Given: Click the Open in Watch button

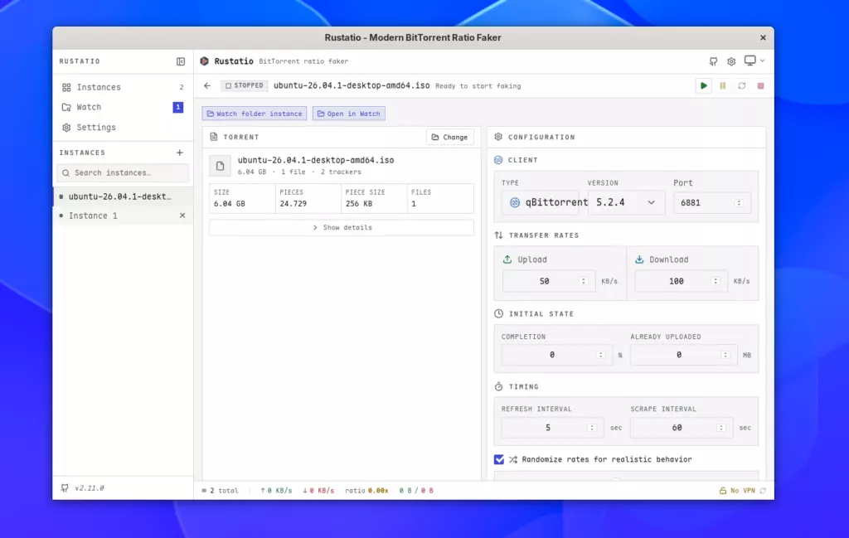Looking at the screenshot, I should coord(349,114).
